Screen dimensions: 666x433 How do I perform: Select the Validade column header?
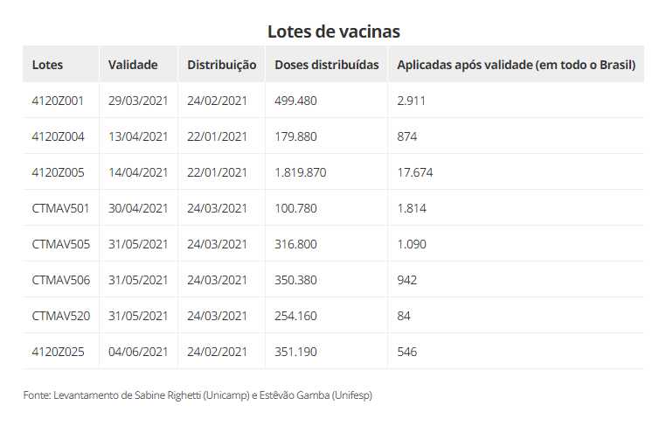click(133, 65)
